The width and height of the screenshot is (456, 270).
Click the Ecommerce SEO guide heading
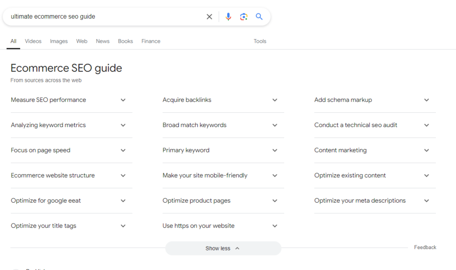tap(66, 68)
